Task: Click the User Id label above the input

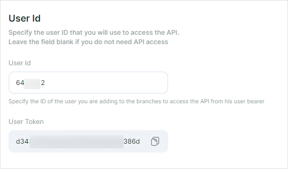Action: (20, 63)
